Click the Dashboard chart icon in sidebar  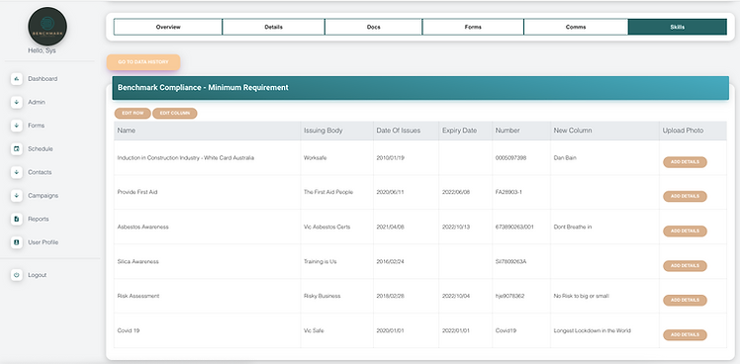(17, 79)
